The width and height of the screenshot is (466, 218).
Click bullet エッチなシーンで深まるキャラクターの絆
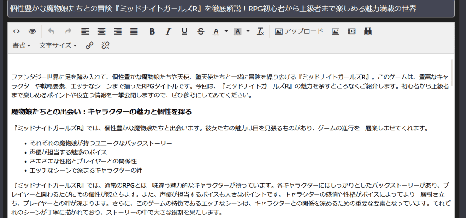point(86,170)
